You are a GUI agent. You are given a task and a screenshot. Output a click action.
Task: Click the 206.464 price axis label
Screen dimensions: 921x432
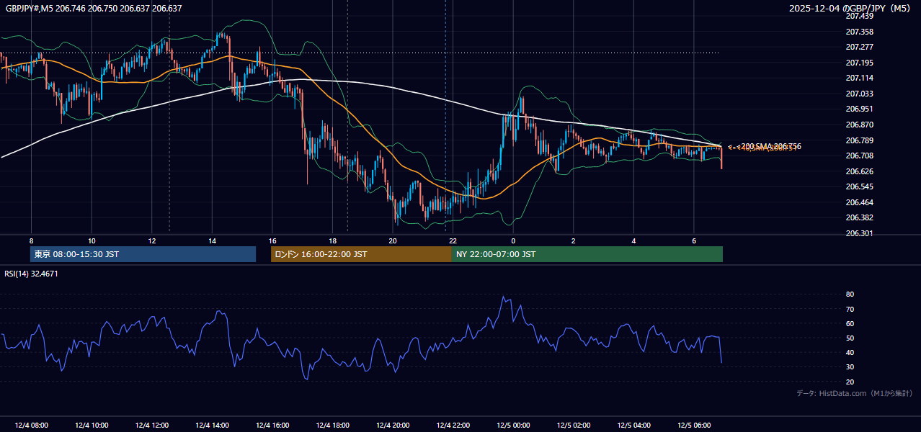click(859, 202)
